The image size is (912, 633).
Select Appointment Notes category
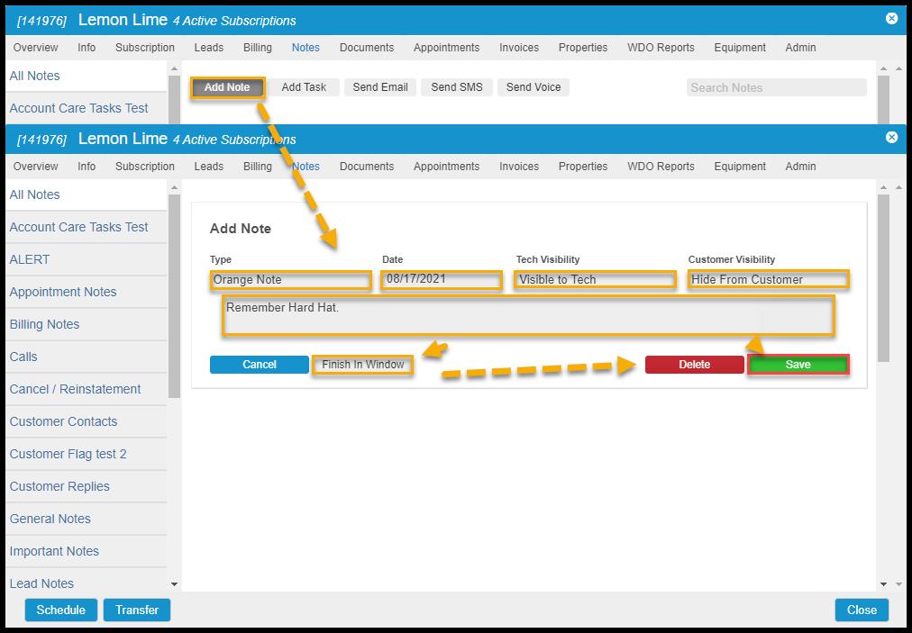pos(63,292)
